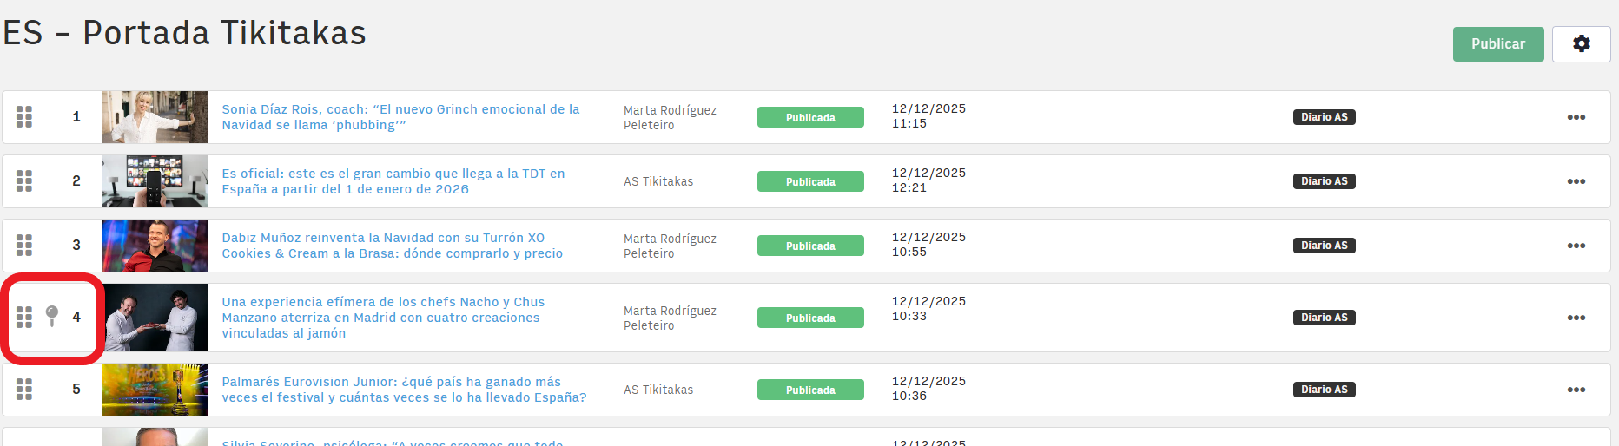
Task: Grab the drag handle of row 1
Action: (24, 117)
